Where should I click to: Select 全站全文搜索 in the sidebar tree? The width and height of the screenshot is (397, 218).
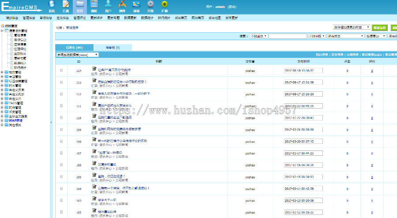coord(18,116)
